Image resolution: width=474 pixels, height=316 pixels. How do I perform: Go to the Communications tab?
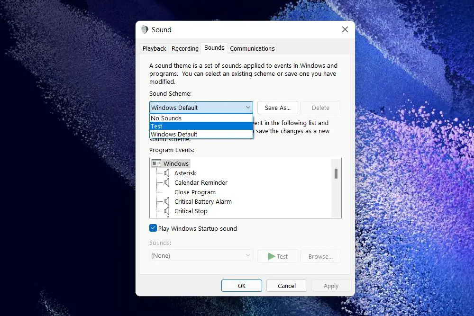(252, 48)
